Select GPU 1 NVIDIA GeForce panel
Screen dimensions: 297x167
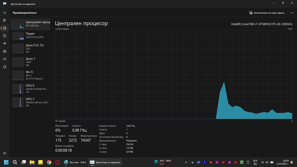point(30,102)
